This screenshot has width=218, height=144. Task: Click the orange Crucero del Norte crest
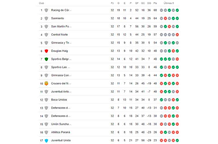[x=46, y=83]
